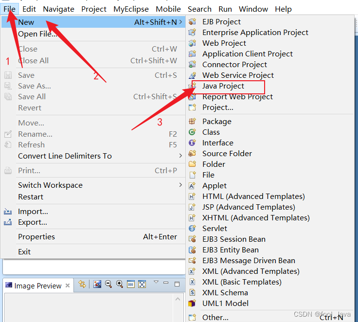The height and width of the screenshot is (322, 358).
Task: Click the JSP Advanced Templates icon
Action: pyautogui.click(x=192, y=207)
